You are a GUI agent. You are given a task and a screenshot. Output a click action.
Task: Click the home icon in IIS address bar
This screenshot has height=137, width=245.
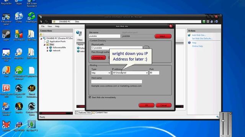[x=212, y=22]
